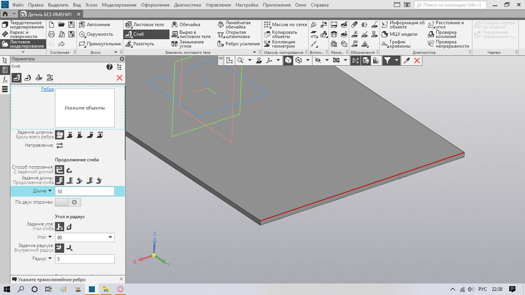Select second Задание угла option icon
Image resolution: width=525 pixels, height=295 pixels.
point(69,226)
